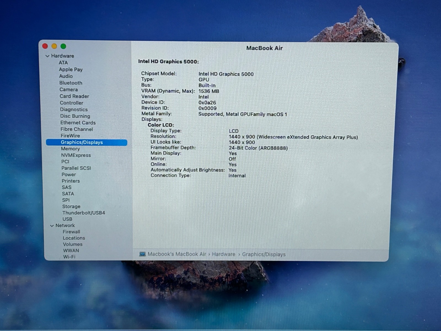
Task: Select Wi-Fi under Network
Action: tap(69, 257)
